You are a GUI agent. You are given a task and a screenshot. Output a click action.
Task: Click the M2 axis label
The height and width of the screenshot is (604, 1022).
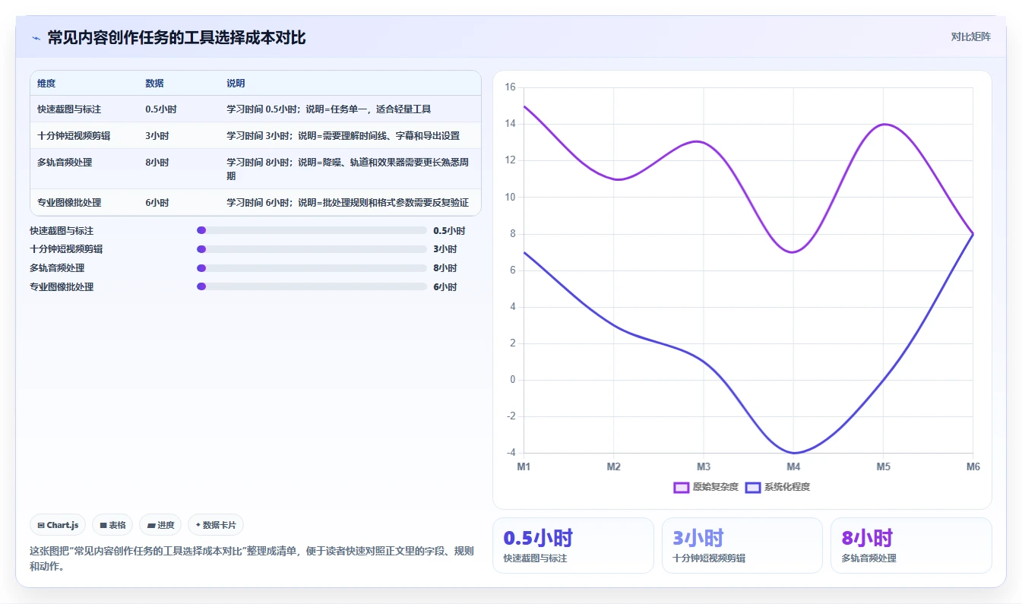(614, 466)
